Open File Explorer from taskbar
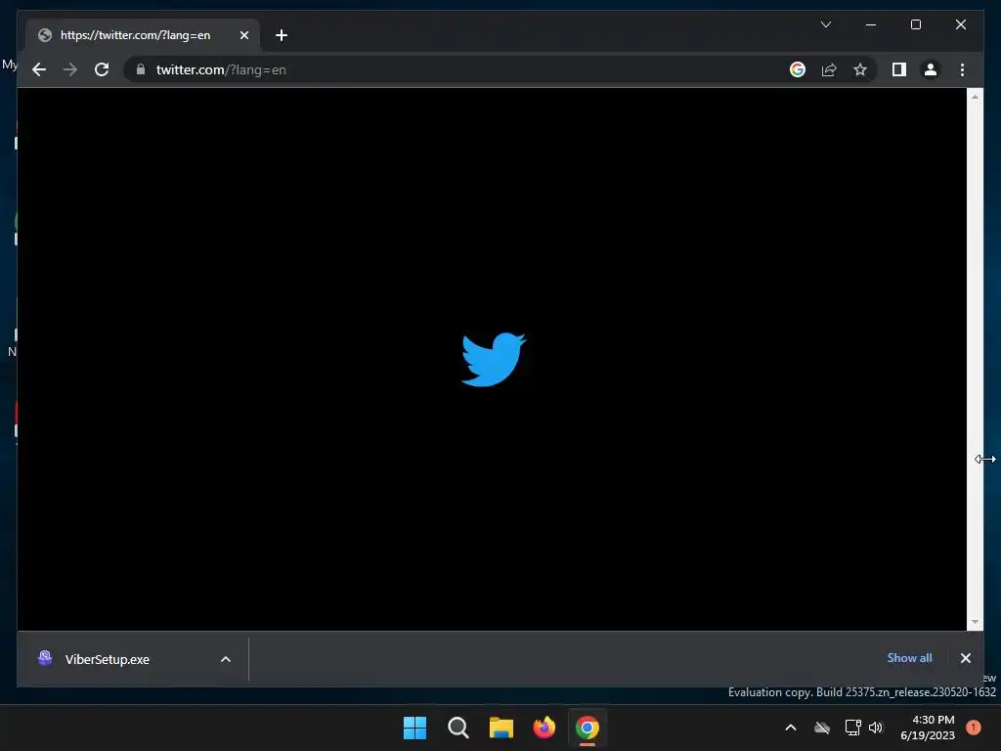This screenshot has width=1001, height=751. coord(501,728)
